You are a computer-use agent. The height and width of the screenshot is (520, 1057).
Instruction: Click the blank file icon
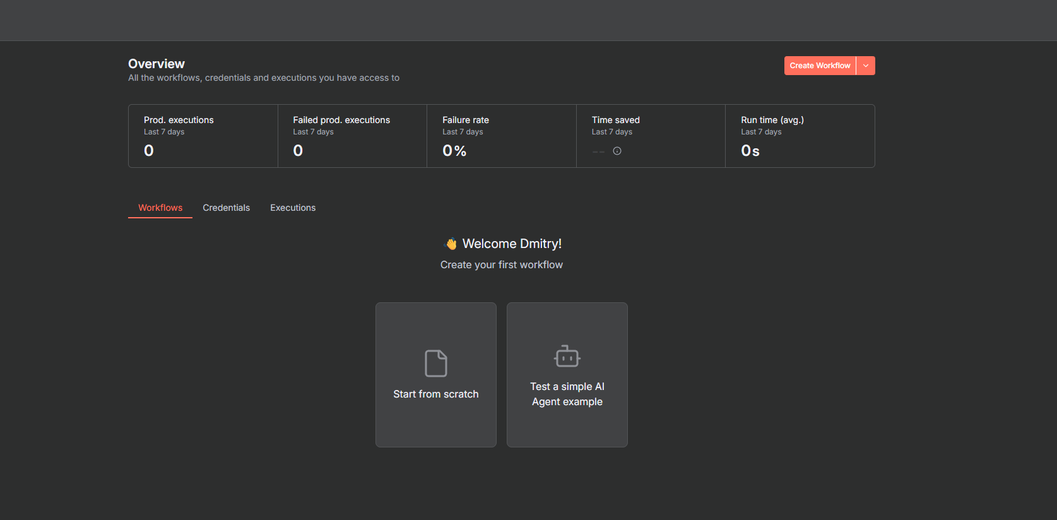436,363
